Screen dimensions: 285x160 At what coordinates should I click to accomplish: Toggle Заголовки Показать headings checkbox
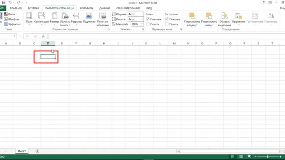(x=167, y=19)
